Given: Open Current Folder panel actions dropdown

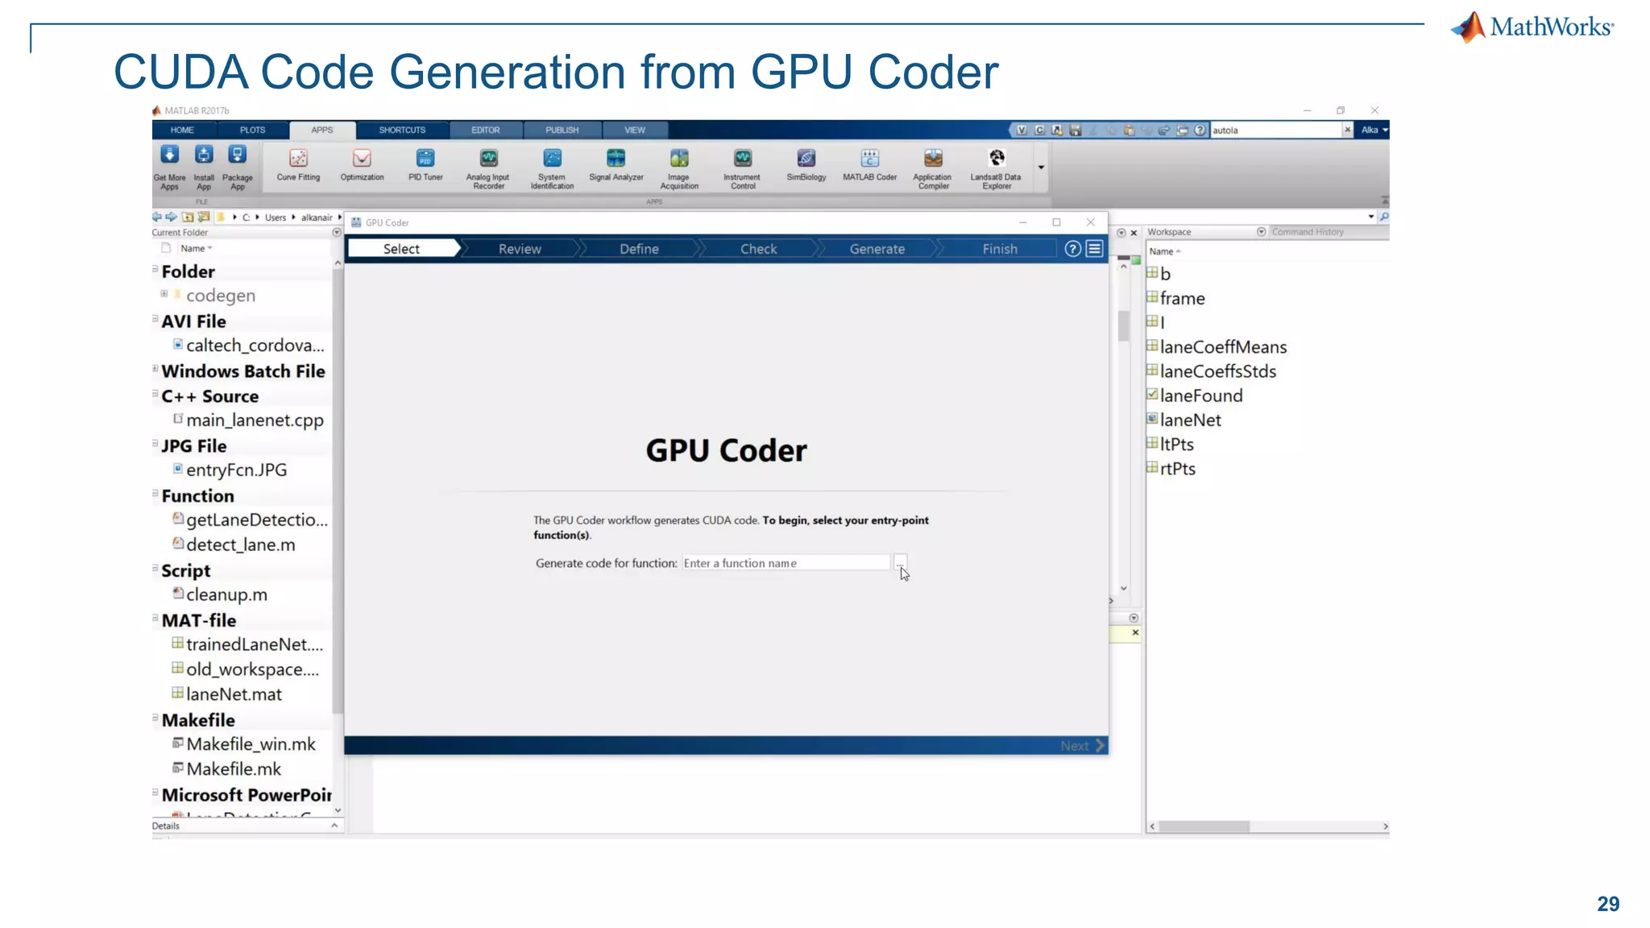Looking at the screenshot, I should point(337,232).
